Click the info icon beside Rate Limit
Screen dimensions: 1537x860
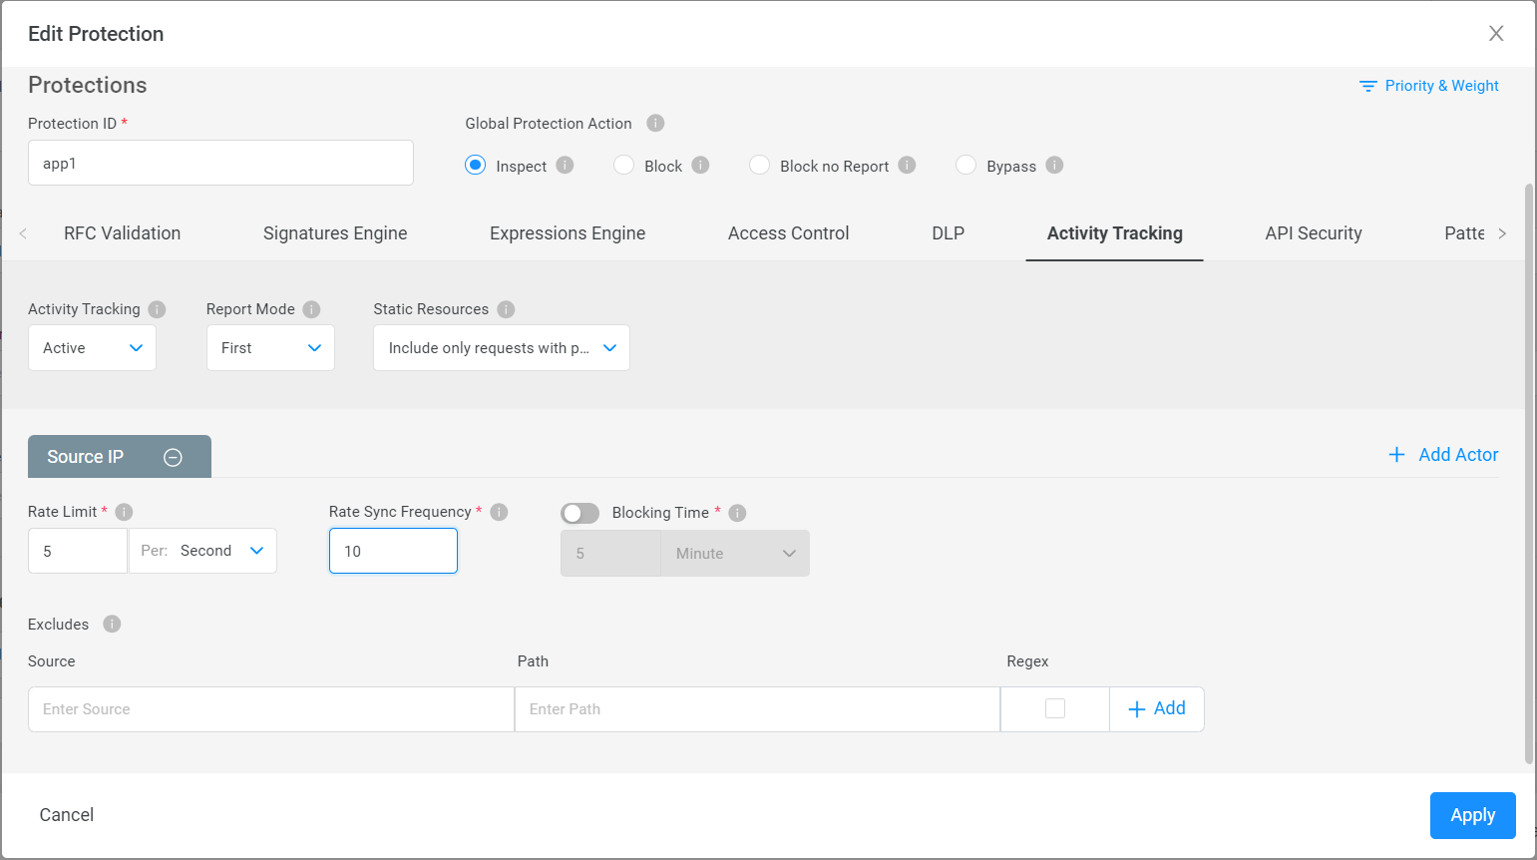(124, 512)
